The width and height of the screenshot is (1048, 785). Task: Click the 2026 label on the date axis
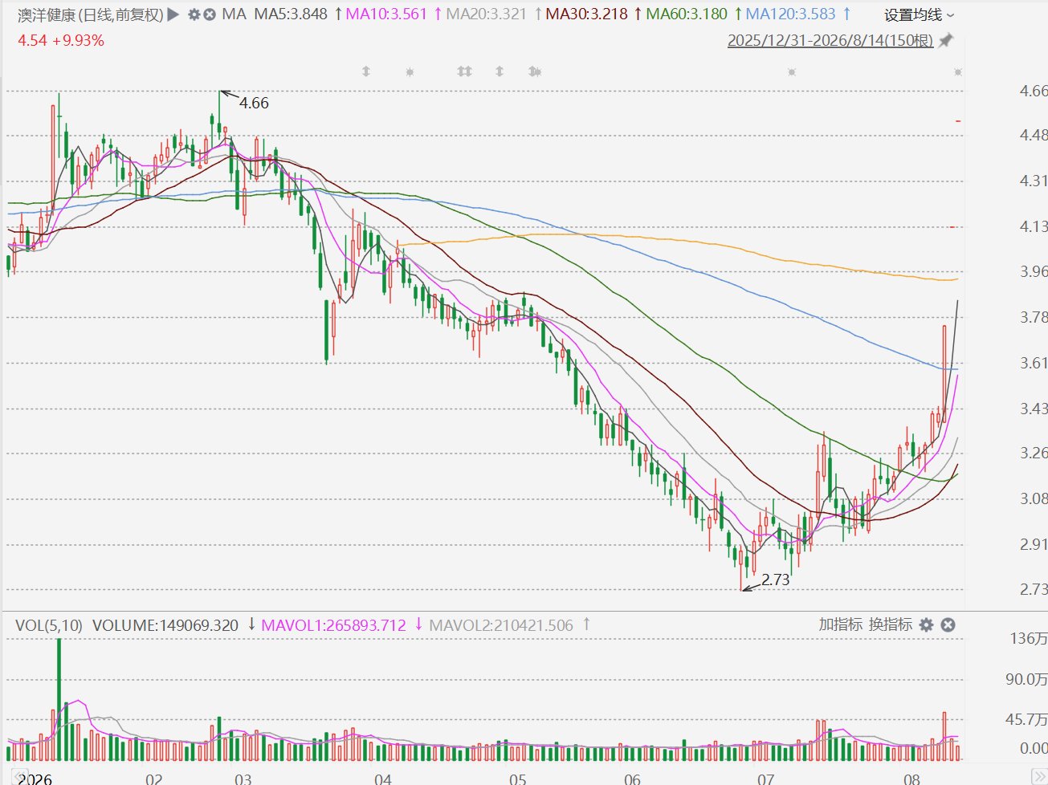[35, 779]
